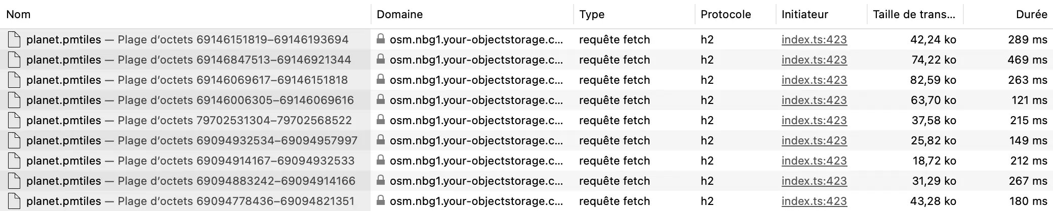Sort by the Type column header
1053x211 pixels.
tap(592, 14)
